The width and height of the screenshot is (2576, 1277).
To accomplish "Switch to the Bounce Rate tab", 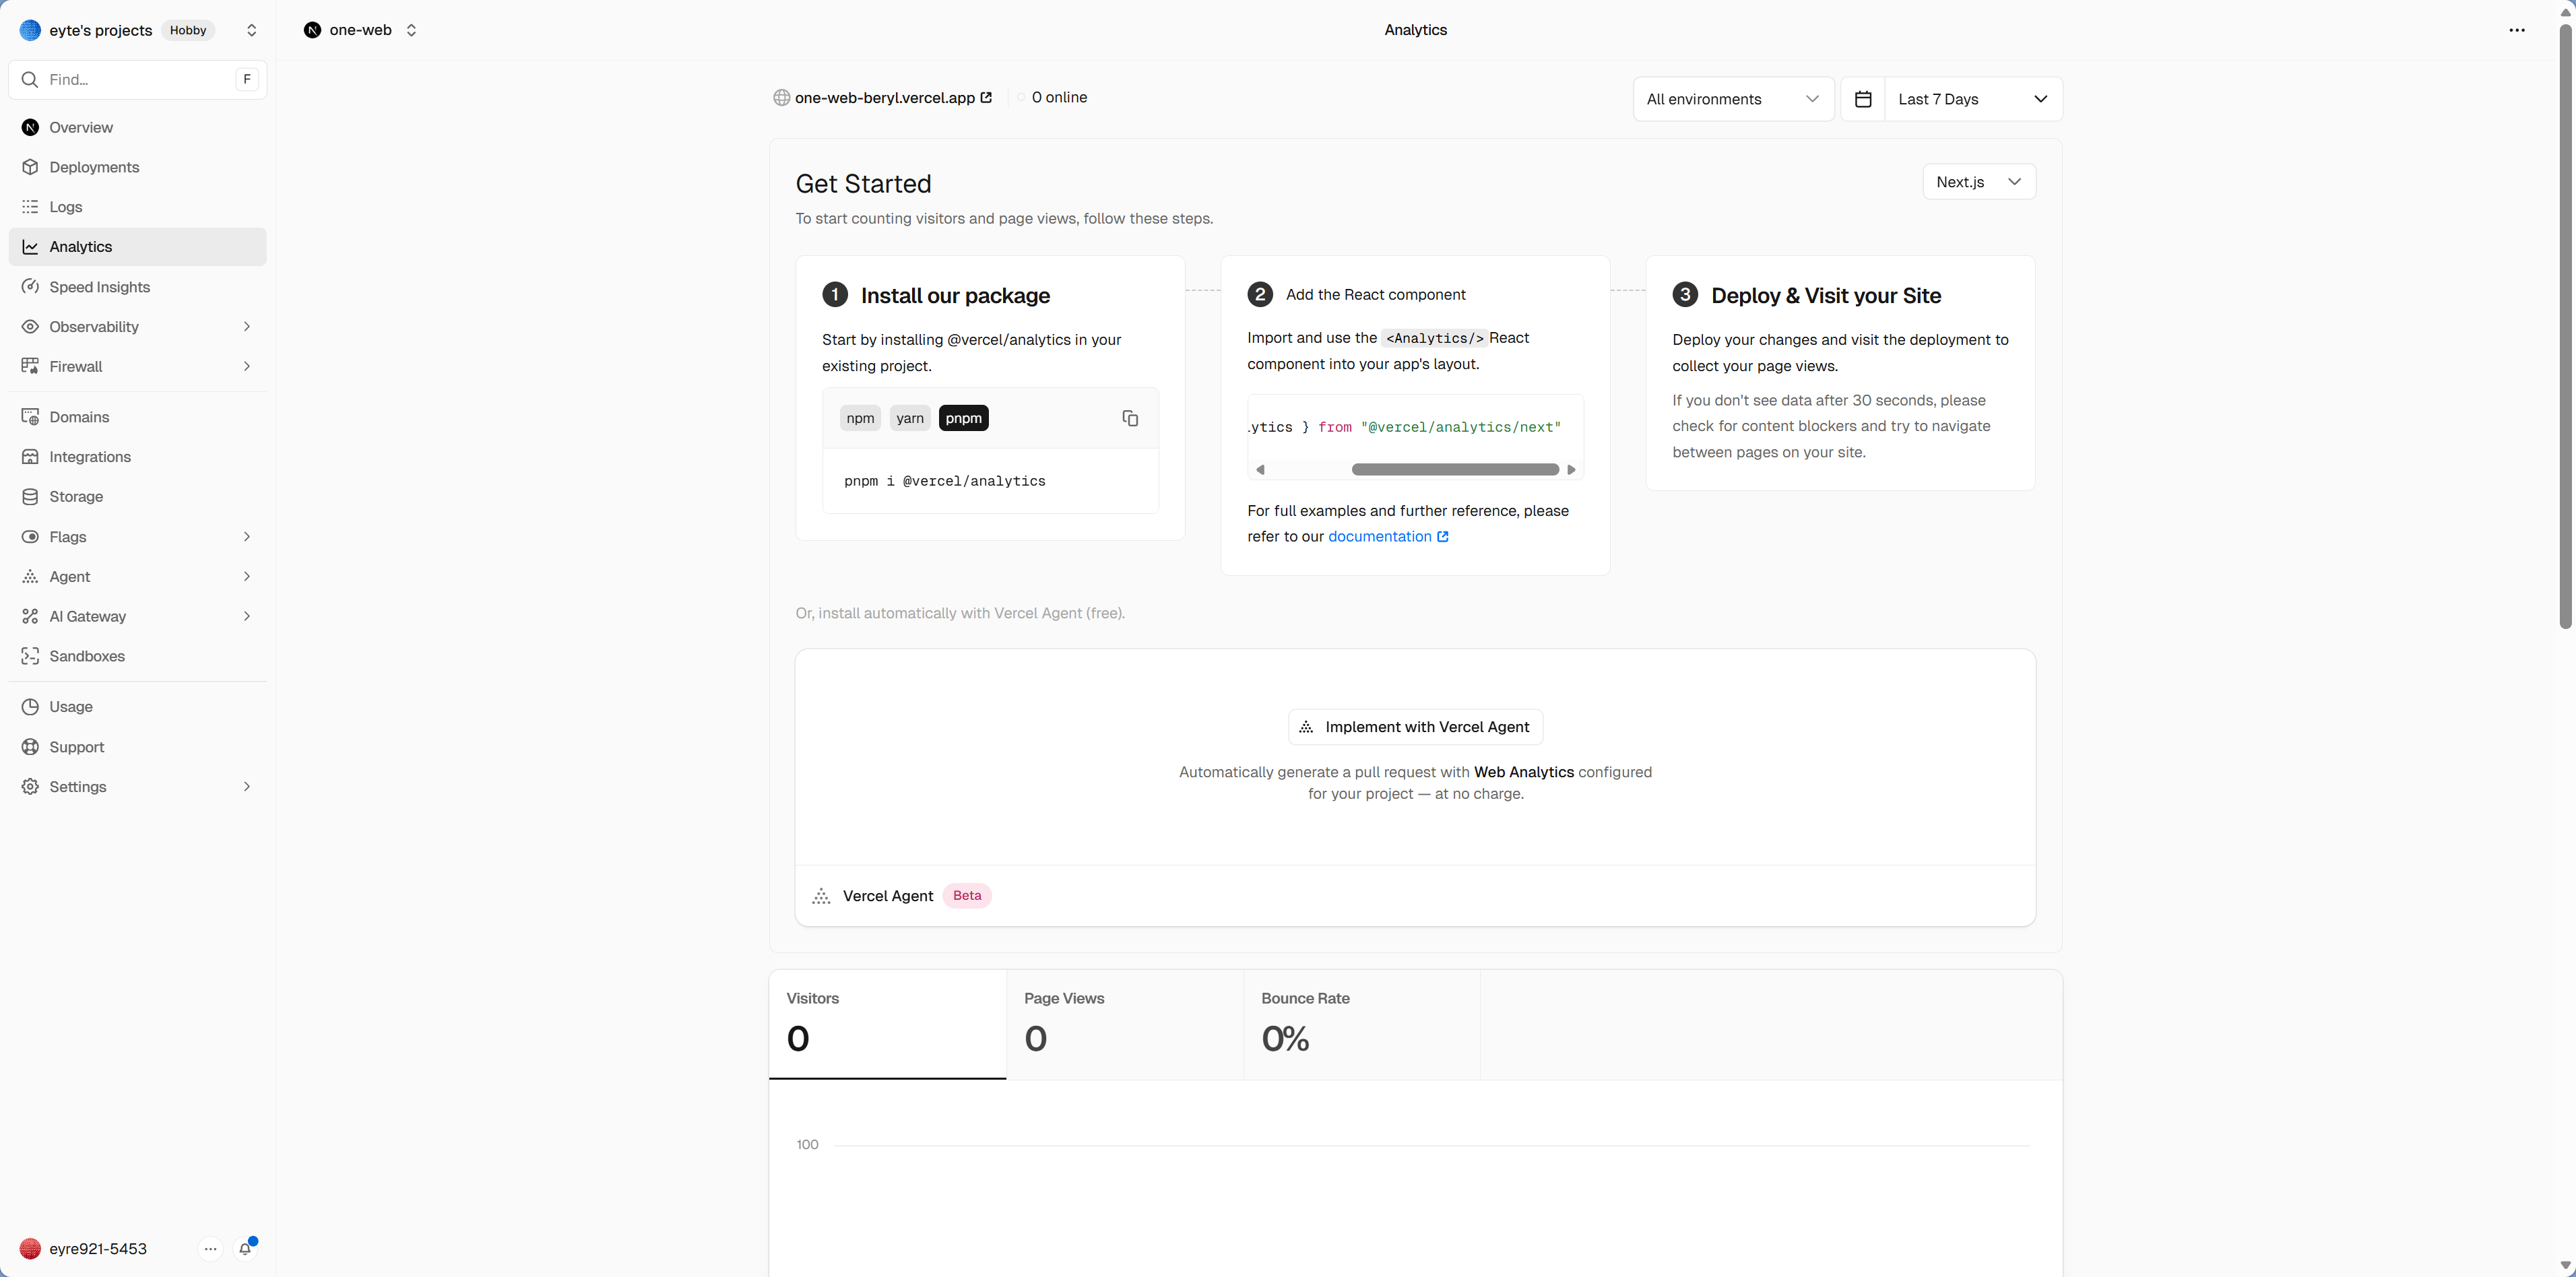I will click(1360, 1023).
